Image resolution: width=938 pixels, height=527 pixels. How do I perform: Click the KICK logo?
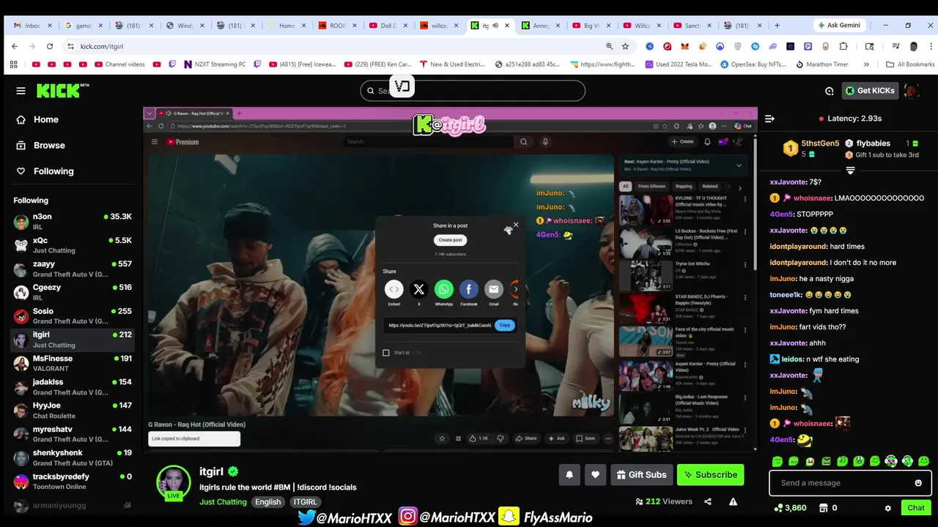click(x=62, y=91)
